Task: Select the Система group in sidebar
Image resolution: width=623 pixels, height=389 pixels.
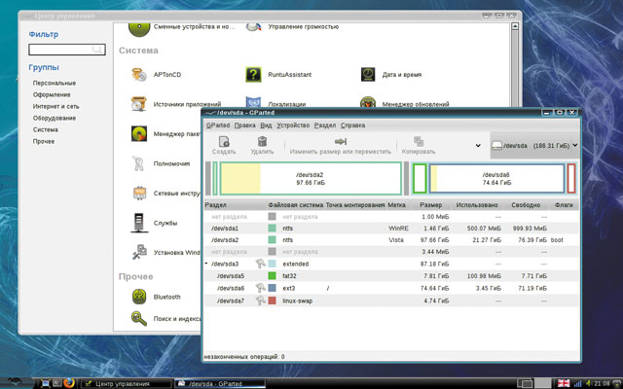Action: click(x=46, y=129)
